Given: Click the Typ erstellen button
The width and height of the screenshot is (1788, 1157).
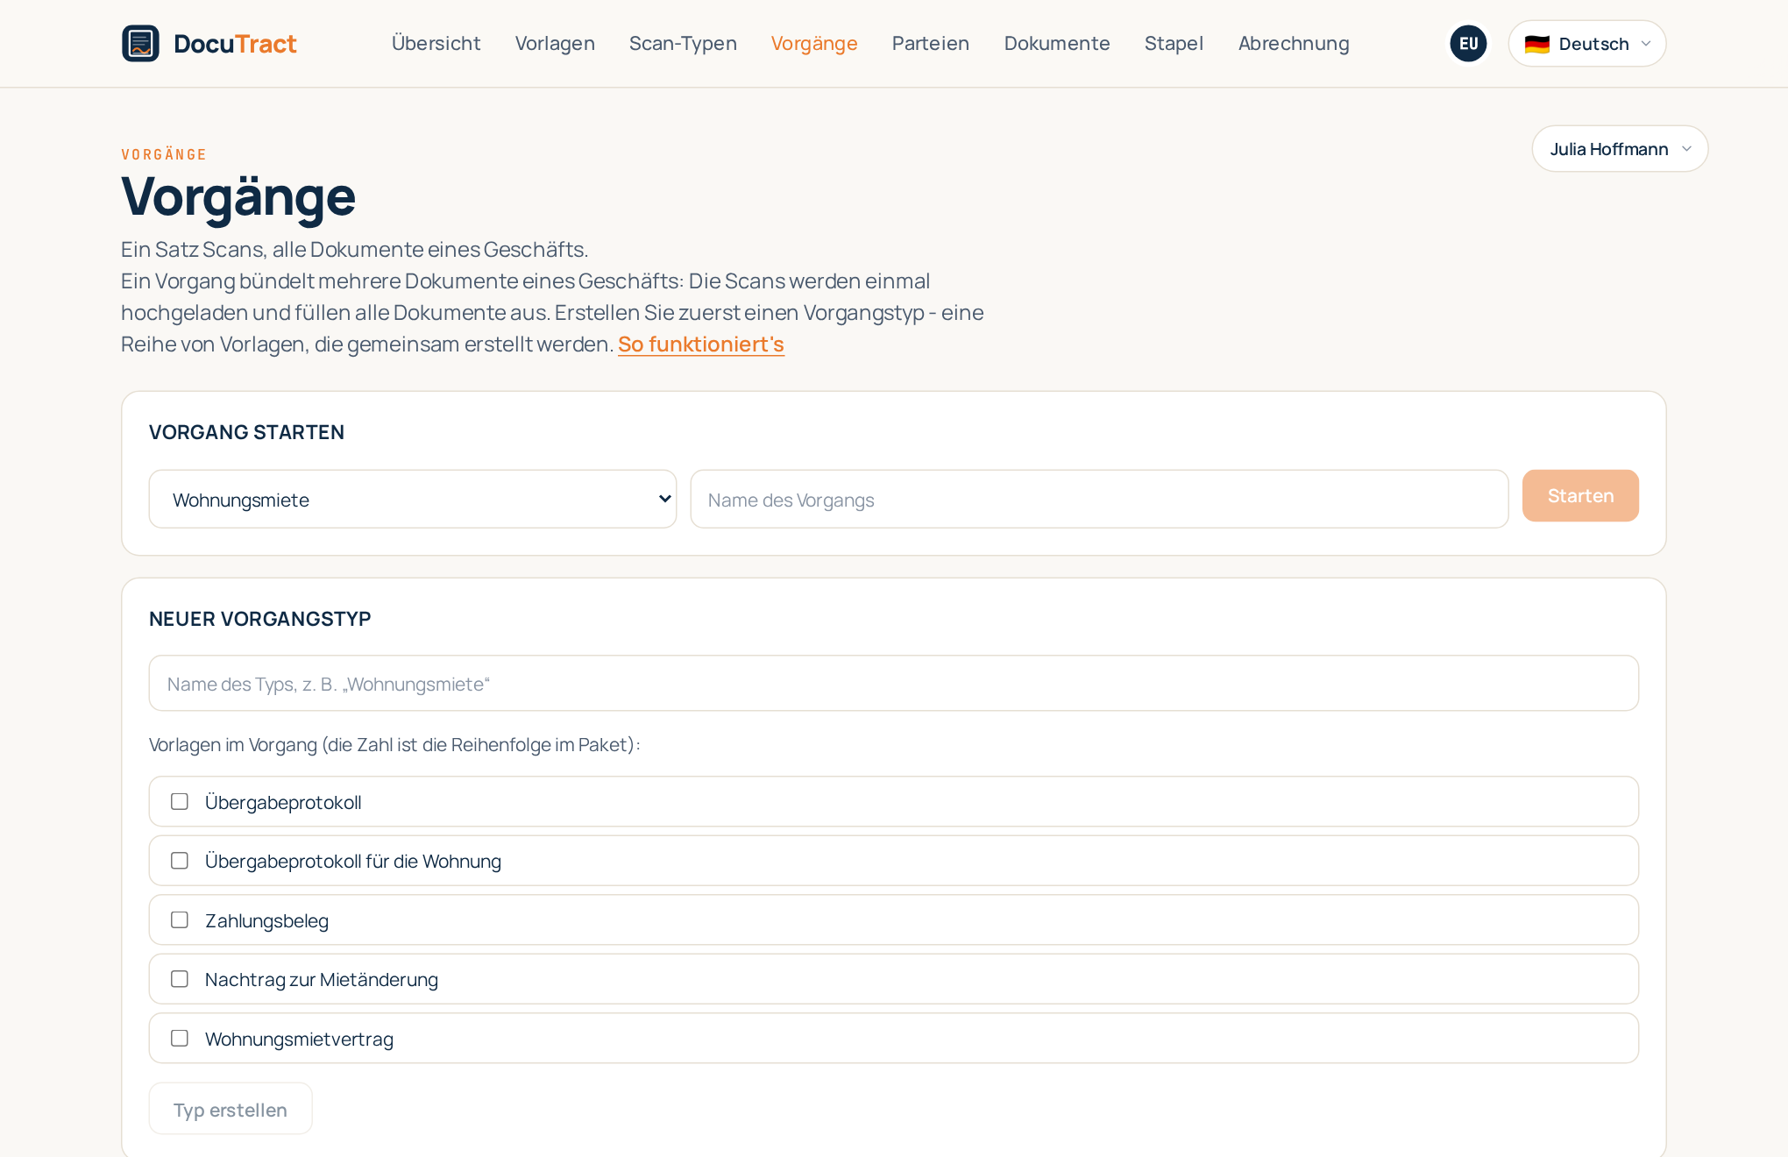Looking at the screenshot, I should 231,1110.
